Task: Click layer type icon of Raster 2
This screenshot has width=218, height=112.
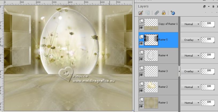Action: point(141,84)
